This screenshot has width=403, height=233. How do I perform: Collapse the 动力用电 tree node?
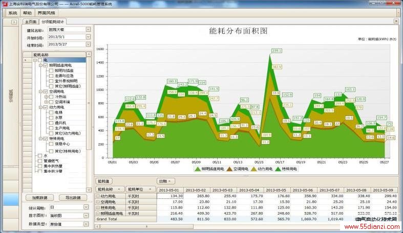pyautogui.click(x=40, y=107)
